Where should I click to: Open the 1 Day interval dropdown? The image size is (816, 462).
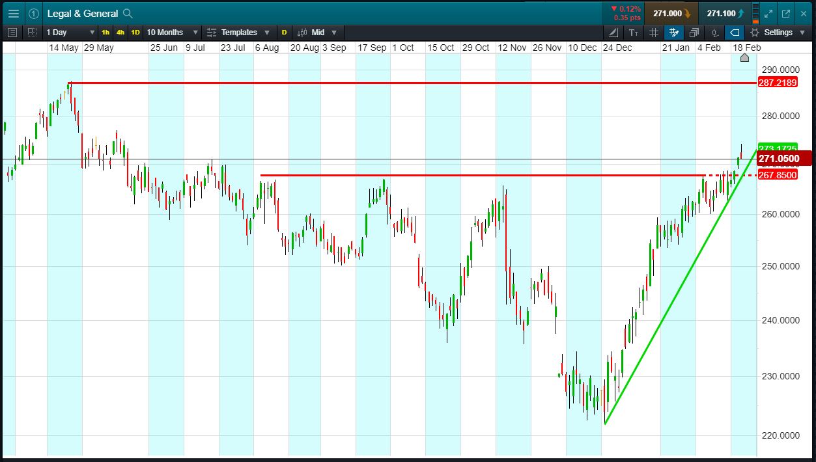(x=70, y=32)
